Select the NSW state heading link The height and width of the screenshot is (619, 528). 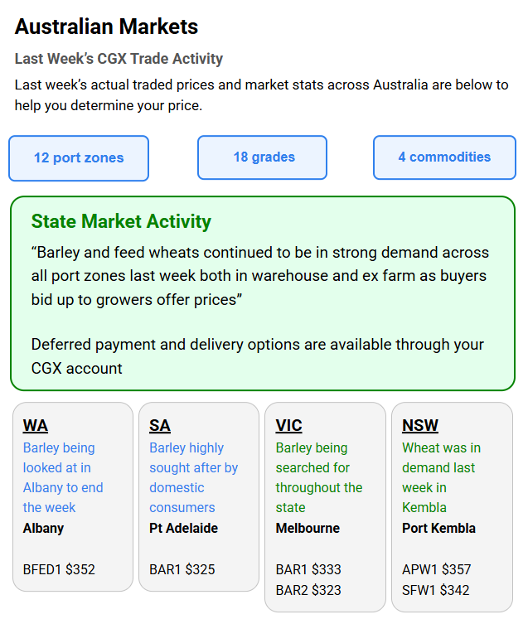(419, 425)
